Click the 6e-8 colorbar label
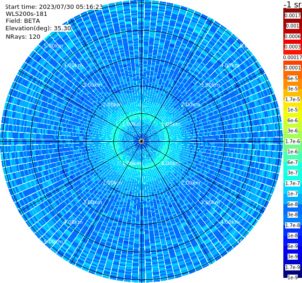Image resolution: width=302 pixels, height=283 pixels. 293,204
